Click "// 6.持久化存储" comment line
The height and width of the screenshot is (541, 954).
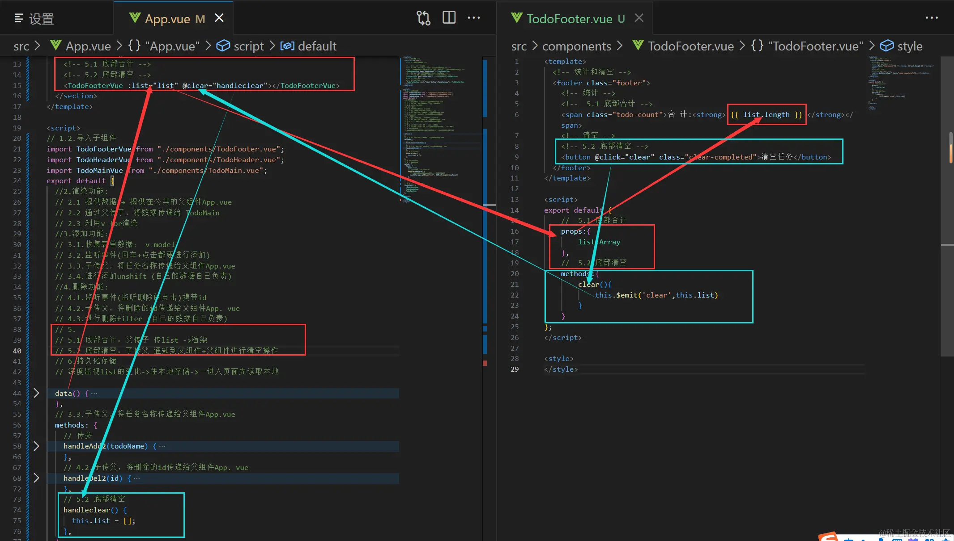tap(85, 361)
